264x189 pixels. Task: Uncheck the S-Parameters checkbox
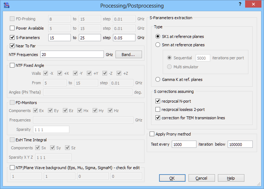[x=12, y=37]
